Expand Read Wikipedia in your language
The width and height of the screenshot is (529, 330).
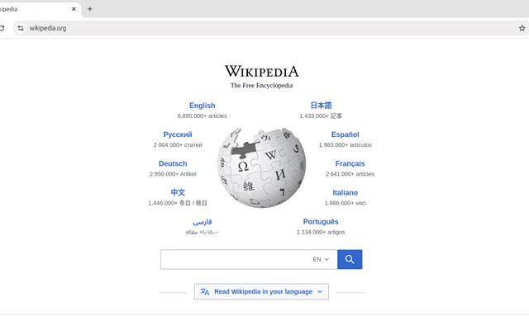[261, 291]
